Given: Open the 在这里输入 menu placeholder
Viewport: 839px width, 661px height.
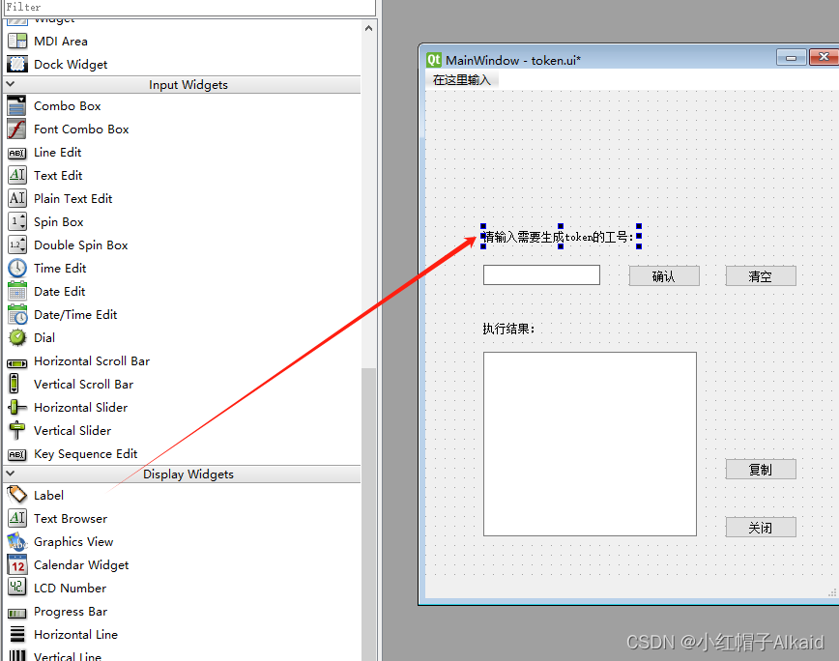Looking at the screenshot, I should (x=462, y=80).
